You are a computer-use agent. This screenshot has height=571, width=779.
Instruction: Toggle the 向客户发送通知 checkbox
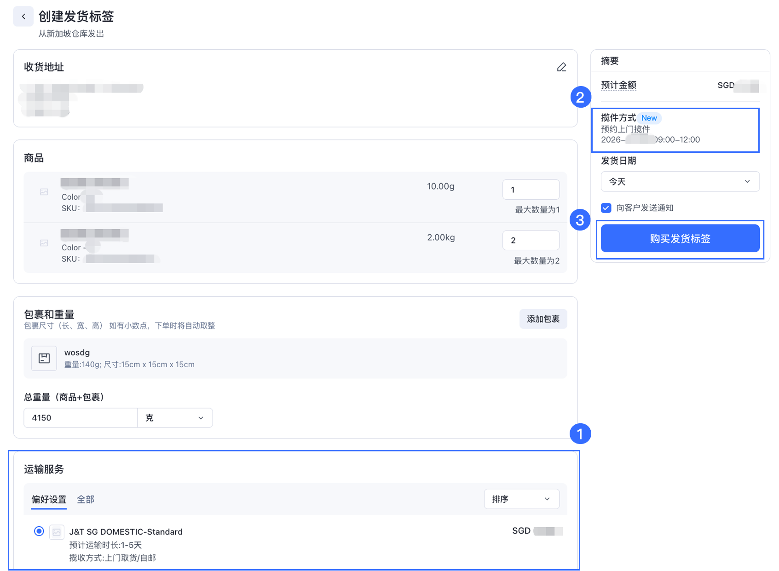point(606,208)
